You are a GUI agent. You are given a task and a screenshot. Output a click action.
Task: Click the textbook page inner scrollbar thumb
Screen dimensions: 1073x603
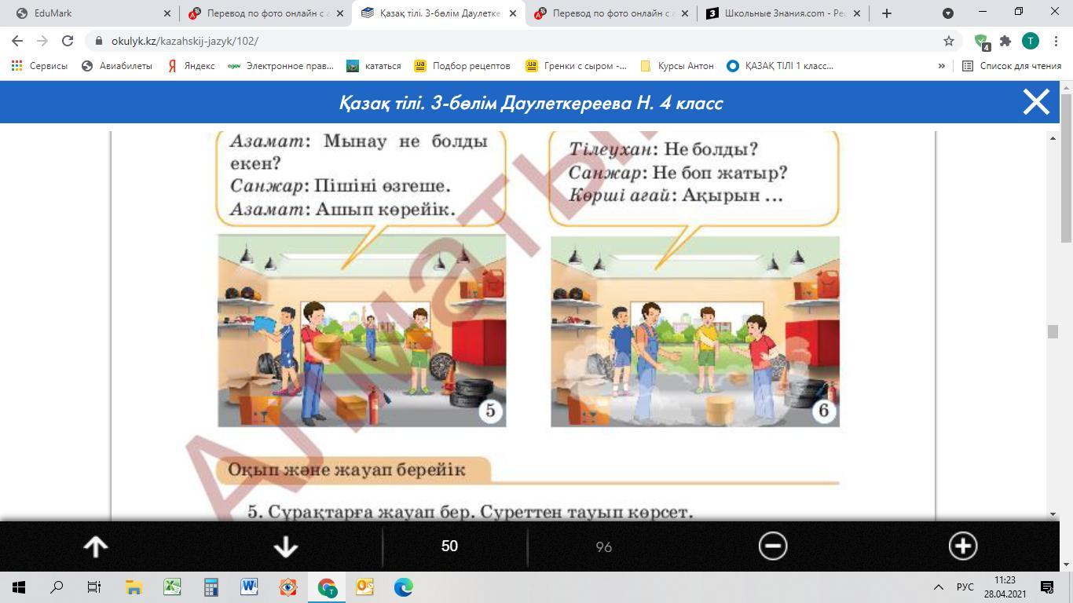(1053, 331)
